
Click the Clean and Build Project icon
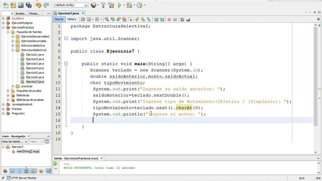click(111, 5)
